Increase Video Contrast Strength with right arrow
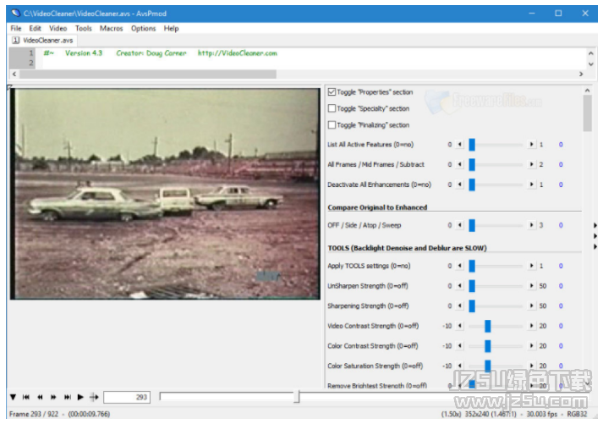The image size is (603, 424). [x=531, y=326]
